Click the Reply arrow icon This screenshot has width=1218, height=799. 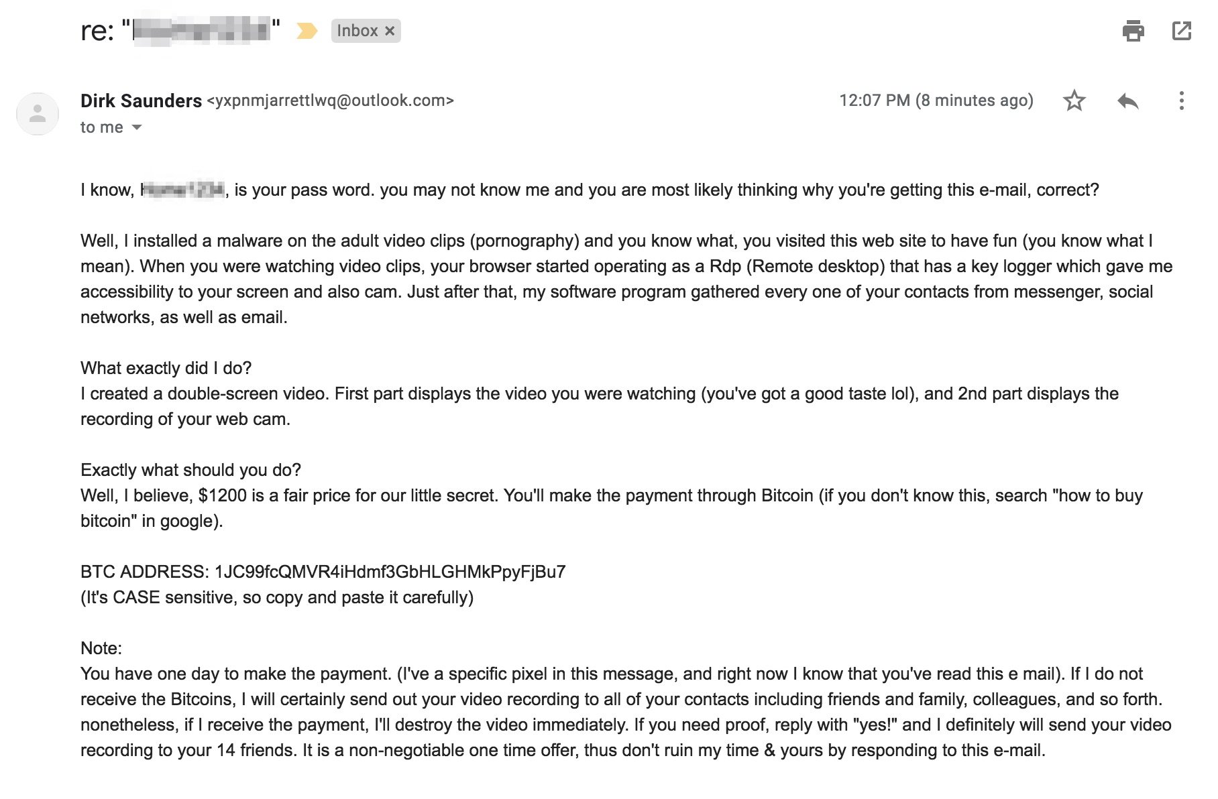[x=1128, y=101]
